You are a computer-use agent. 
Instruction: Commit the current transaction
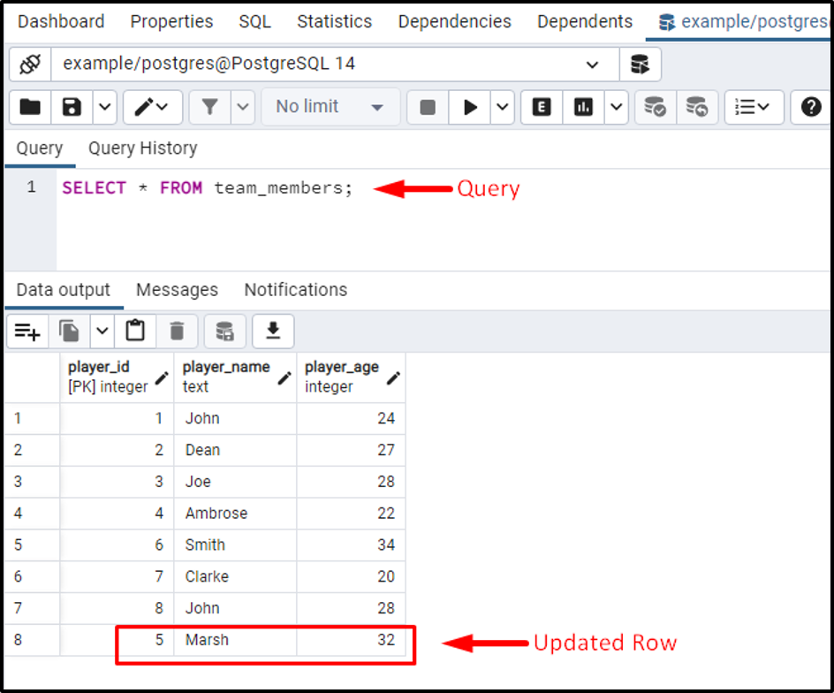656,106
